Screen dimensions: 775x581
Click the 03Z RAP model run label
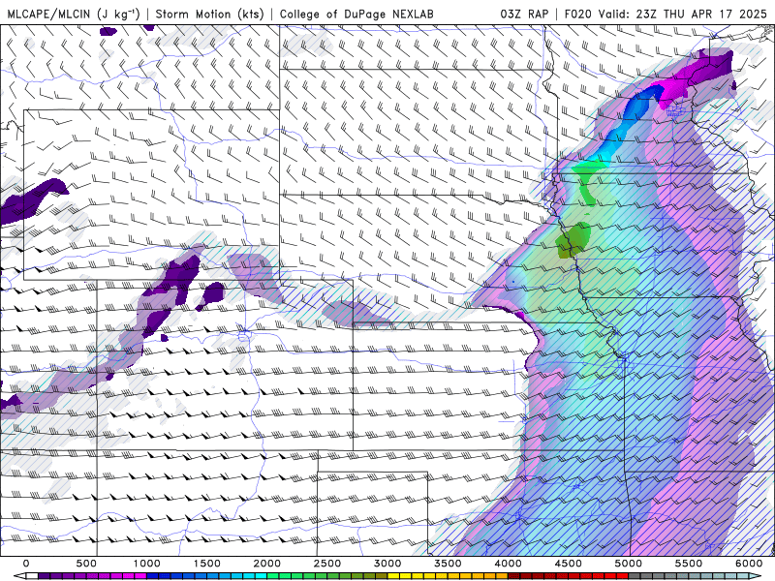pyautogui.click(x=524, y=14)
